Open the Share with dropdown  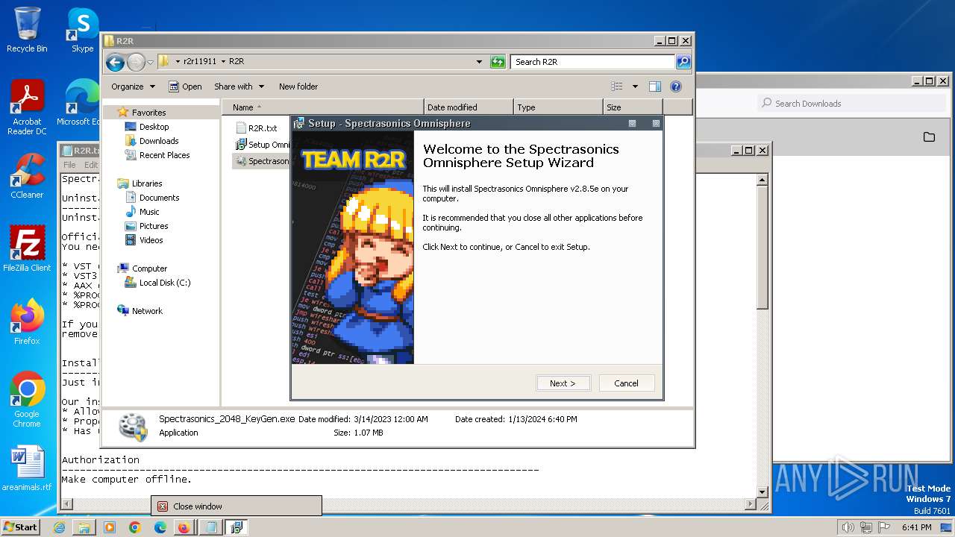239,87
